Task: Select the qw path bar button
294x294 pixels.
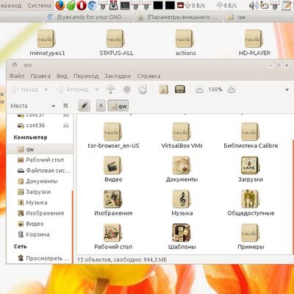Action: (118, 106)
